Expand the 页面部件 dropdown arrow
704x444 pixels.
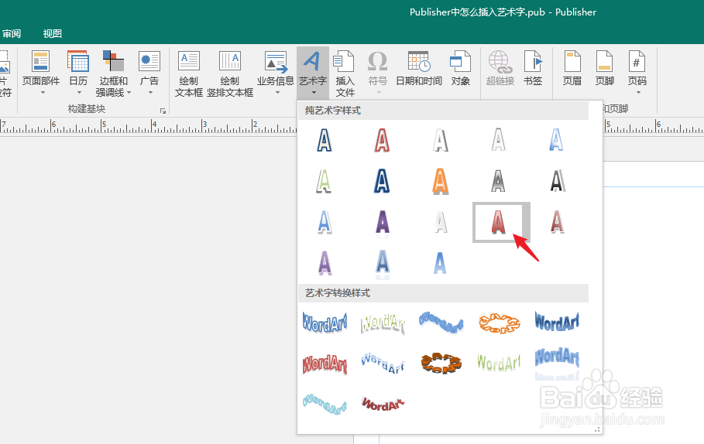[43, 93]
